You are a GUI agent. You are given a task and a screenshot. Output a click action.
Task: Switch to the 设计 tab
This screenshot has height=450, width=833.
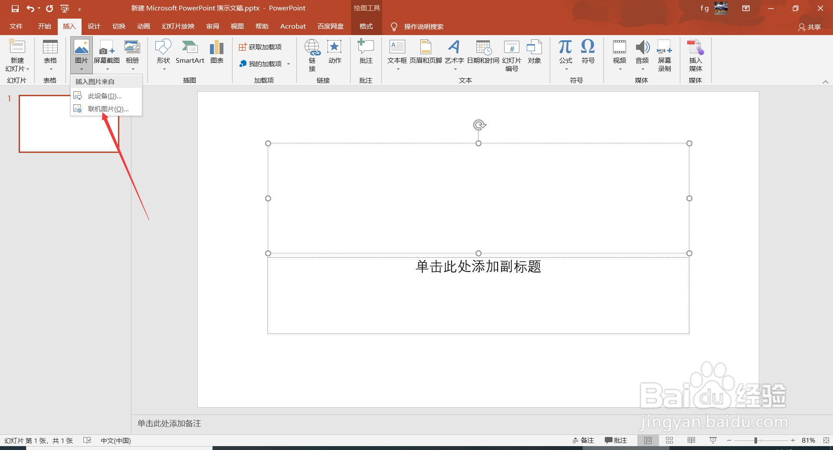[94, 26]
